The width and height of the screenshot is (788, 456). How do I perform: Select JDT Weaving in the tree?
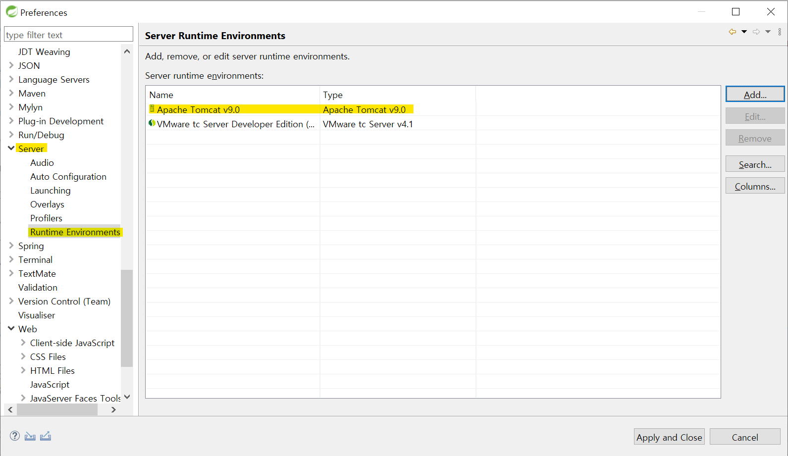(44, 51)
